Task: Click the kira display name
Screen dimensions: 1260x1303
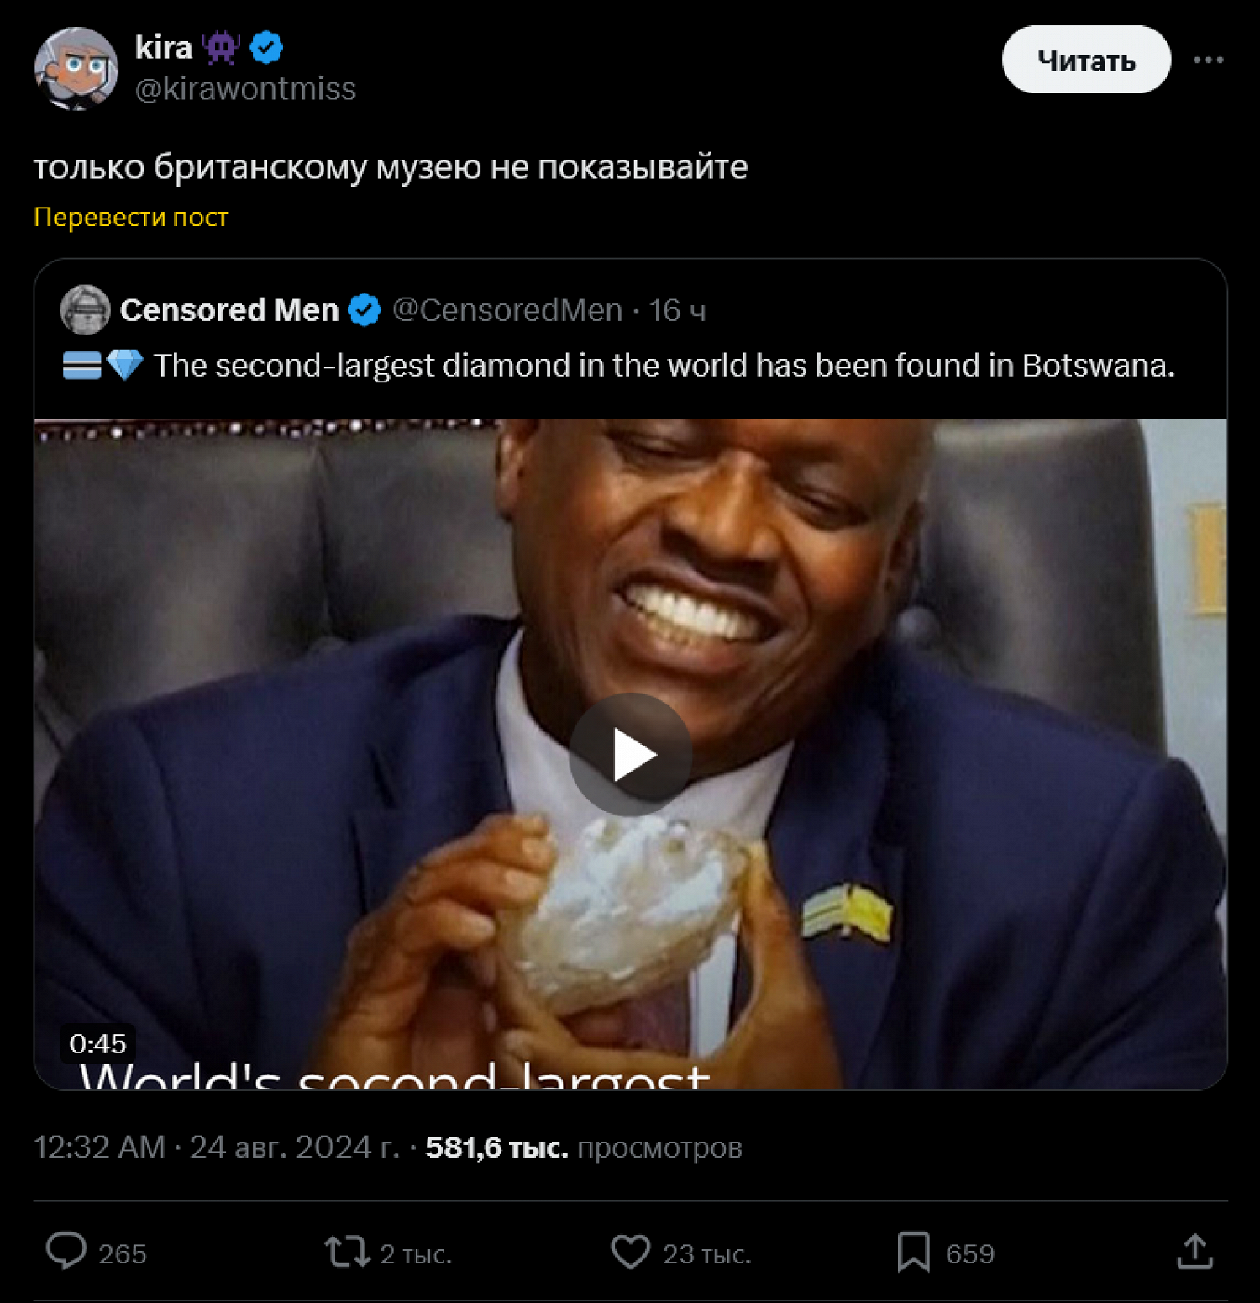Action: point(164,48)
